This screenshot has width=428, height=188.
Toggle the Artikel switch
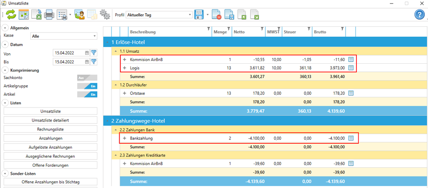(x=87, y=94)
